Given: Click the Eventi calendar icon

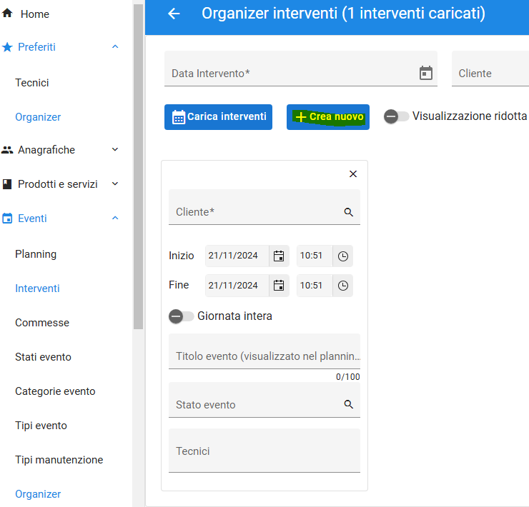Looking at the screenshot, I should tap(7, 219).
